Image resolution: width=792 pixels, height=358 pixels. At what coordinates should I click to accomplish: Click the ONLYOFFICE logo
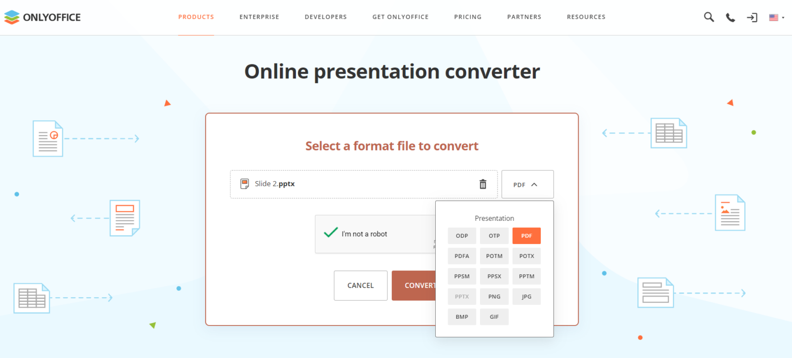coord(42,17)
